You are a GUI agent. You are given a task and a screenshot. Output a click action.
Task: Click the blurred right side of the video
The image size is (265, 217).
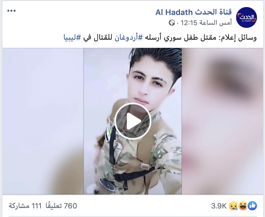(222, 121)
